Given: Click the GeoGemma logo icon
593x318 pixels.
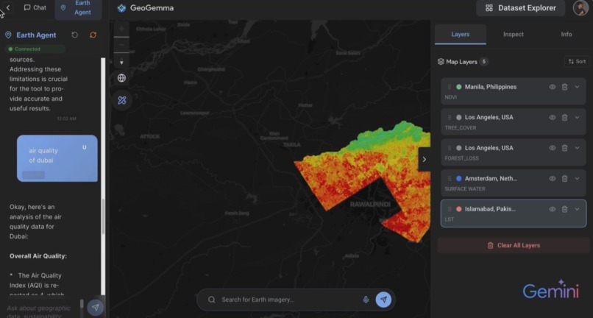Looking at the screenshot, I should [121, 8].
